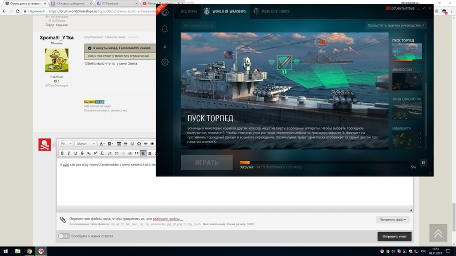The height and width of the screenshot is (256, 456).
Task: Open the Windows Start menu
Action: (x=6, y=251)
